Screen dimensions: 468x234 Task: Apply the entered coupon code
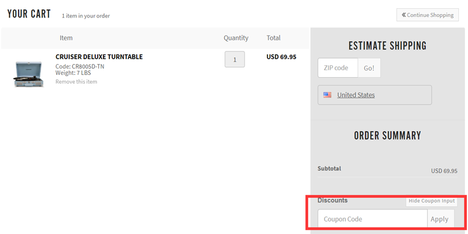point(441,219)
